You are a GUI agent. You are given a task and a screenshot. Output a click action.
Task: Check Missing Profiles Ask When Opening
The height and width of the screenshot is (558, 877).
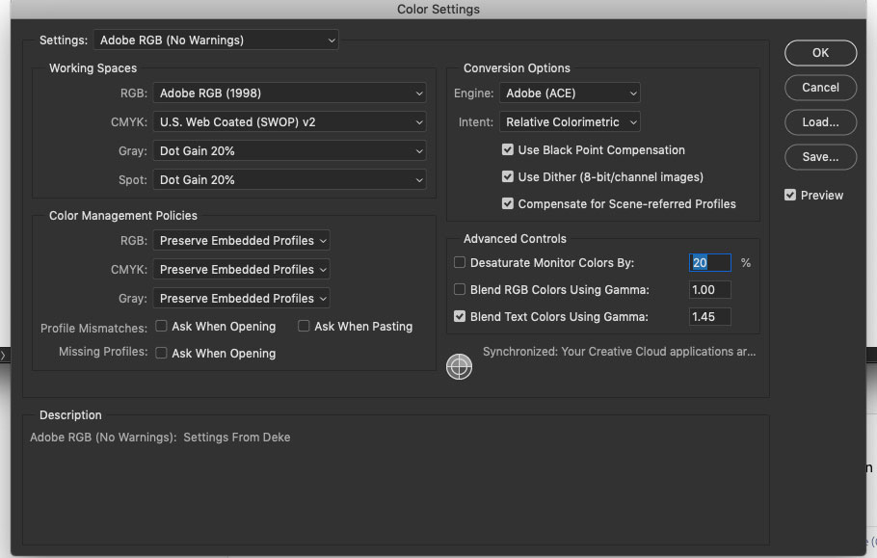point(162,354)
